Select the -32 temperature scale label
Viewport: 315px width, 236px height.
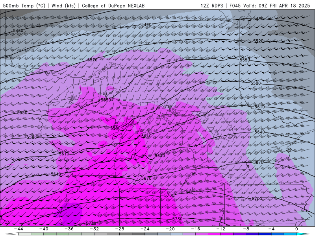[x=94, y=229]
